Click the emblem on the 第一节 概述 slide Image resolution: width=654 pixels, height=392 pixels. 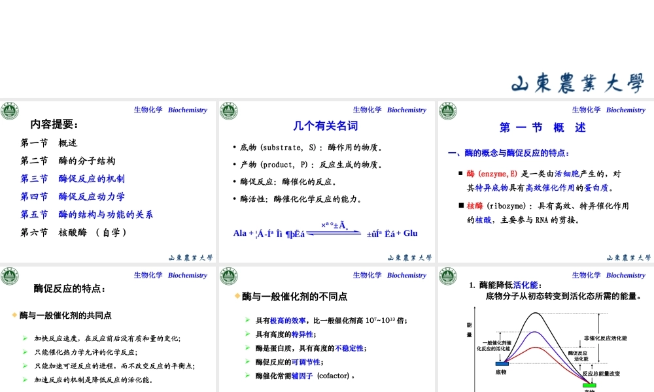pyautogui.click(x=448, y=111)
